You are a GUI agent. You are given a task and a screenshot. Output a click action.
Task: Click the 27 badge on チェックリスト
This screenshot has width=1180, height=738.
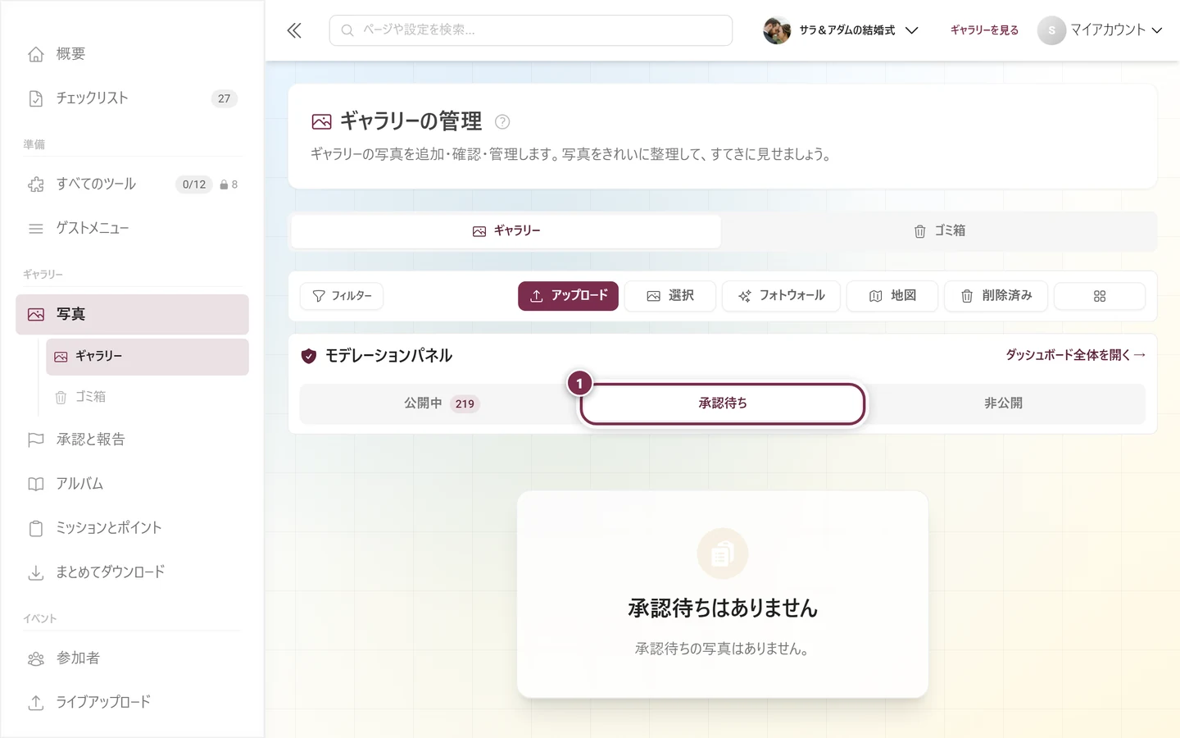(x=224, y=98)
